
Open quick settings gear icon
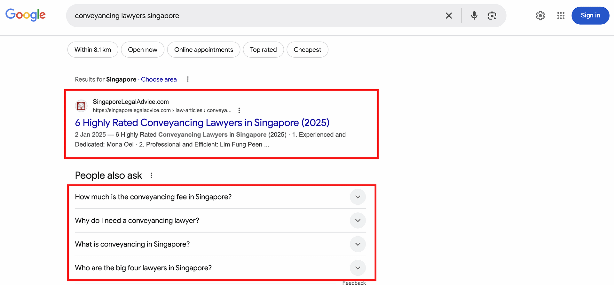tap(540, 16)
